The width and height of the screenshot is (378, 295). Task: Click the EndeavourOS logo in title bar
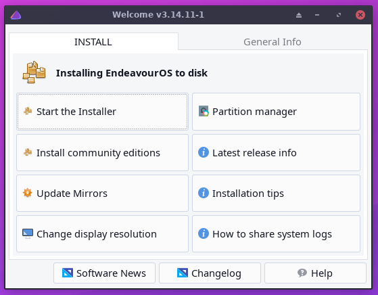pos(16,15)
